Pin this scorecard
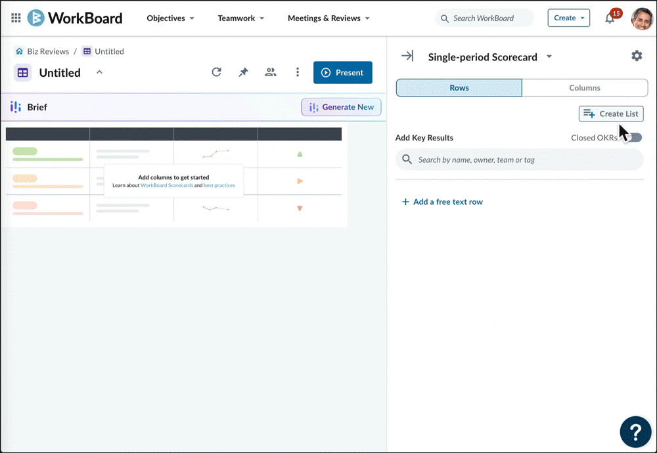The image size is (657, 453). (x=243, y=72)
